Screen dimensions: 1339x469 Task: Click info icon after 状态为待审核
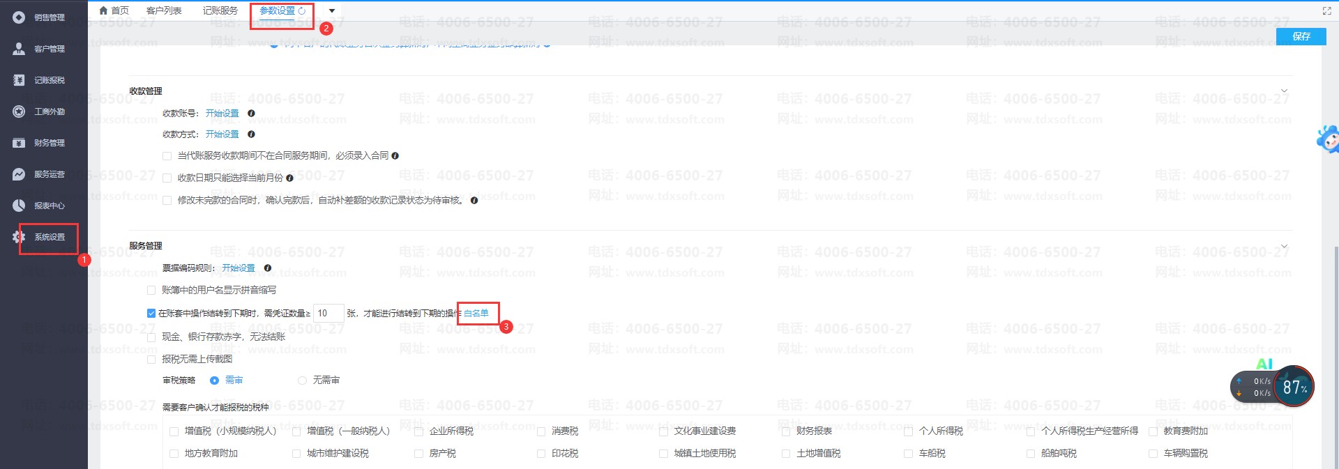pos(474,200)
